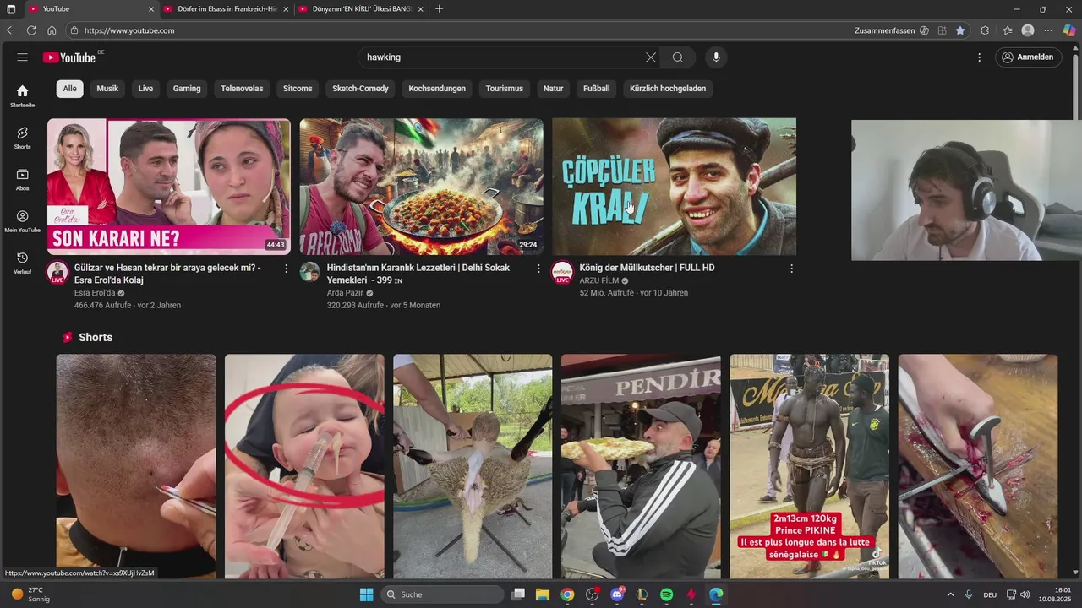Open Spotify from the taskbar

coord(666,594)
